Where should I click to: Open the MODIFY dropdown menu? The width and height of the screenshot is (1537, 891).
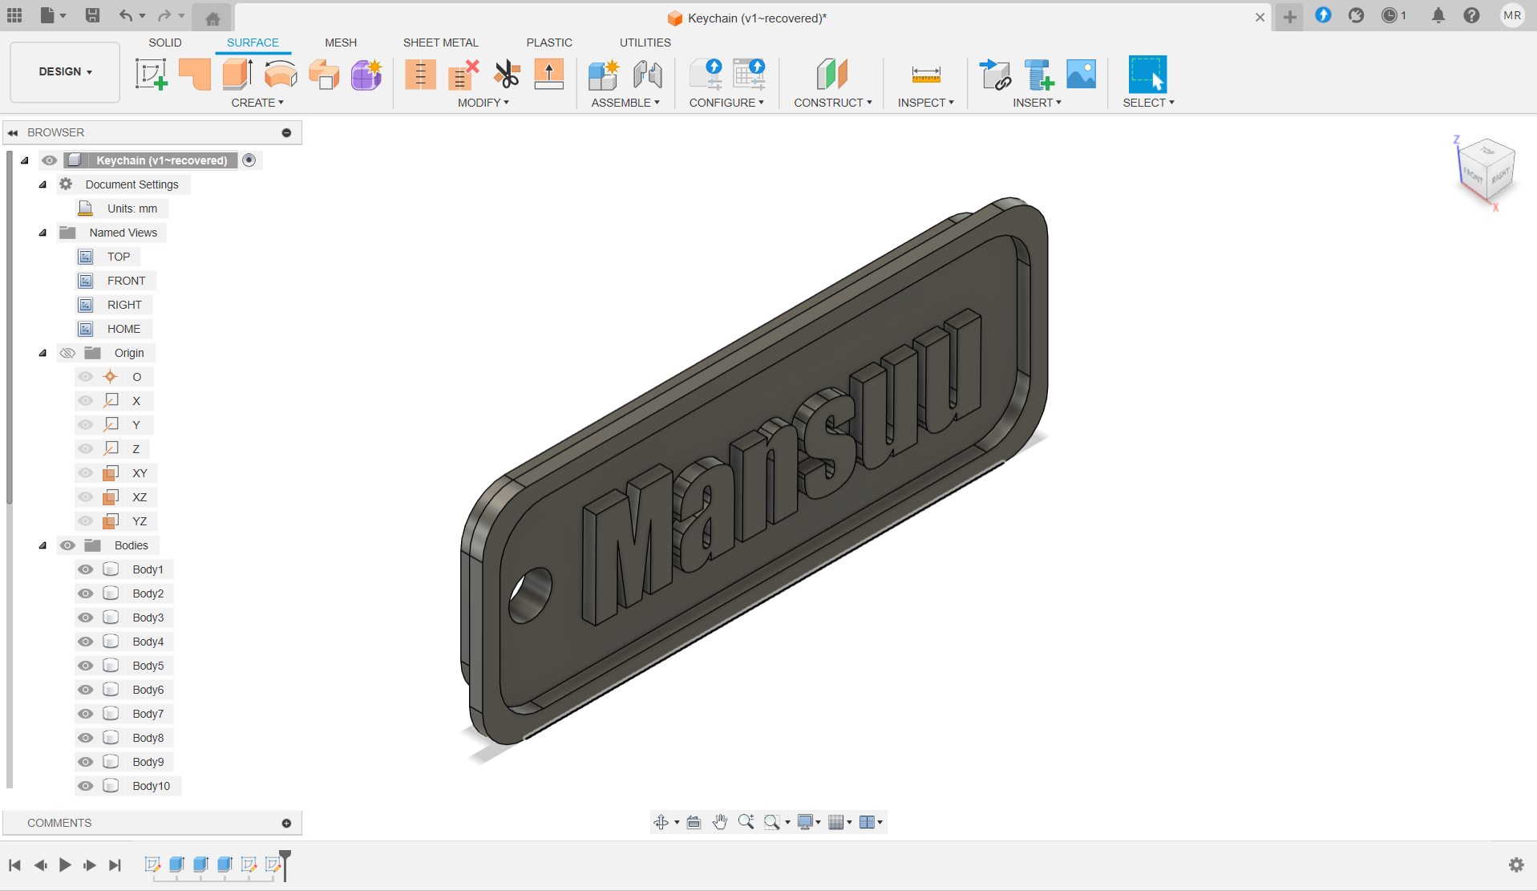[x=483, y=103]
